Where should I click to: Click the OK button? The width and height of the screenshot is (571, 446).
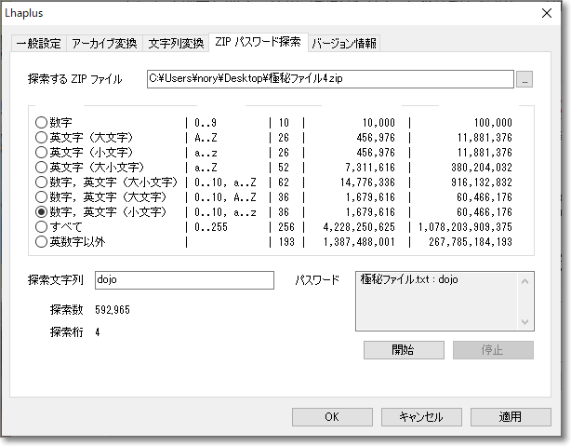coord(332,417)
